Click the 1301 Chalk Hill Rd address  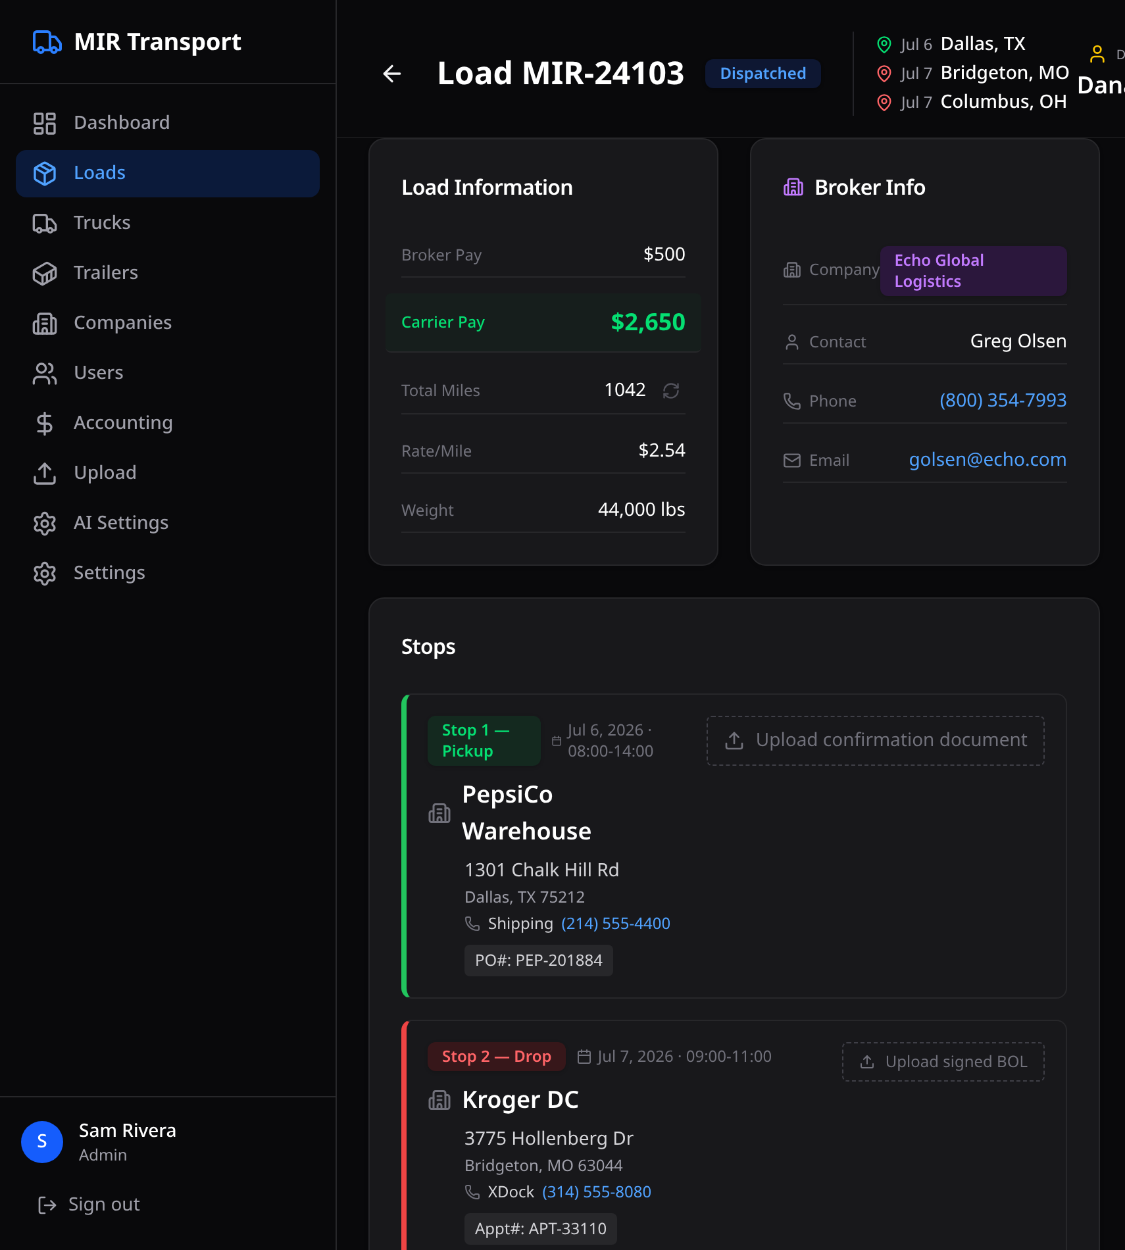tap(542, 870)
